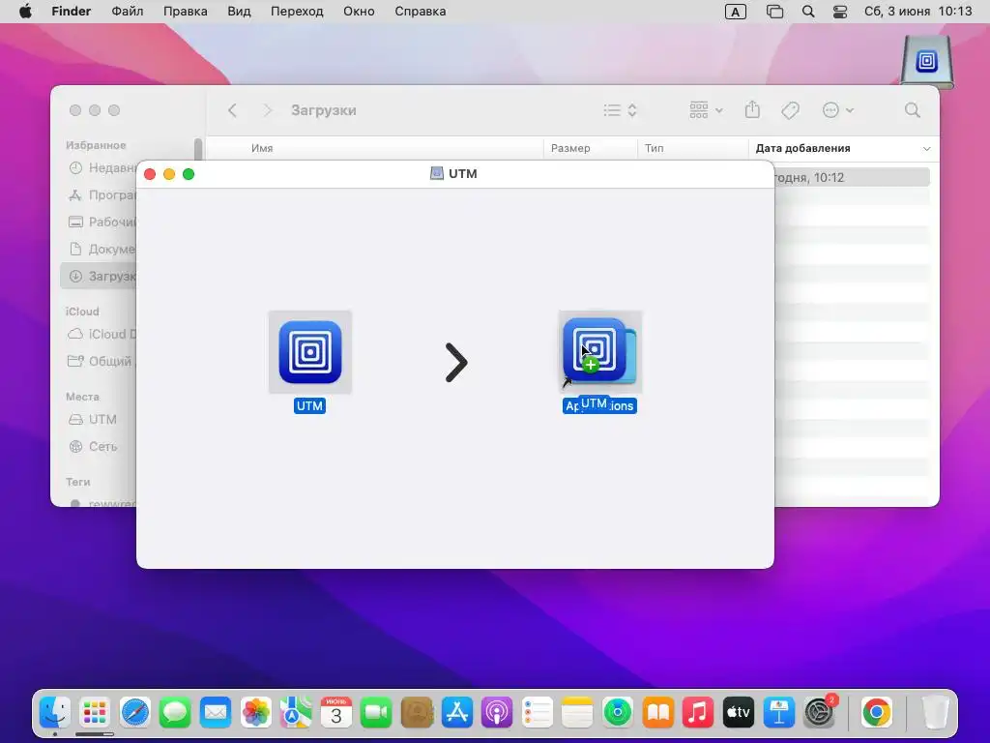Screen dimensions: 990x743
Task: Open Calendar from the Dock
Action: (335, 713)
